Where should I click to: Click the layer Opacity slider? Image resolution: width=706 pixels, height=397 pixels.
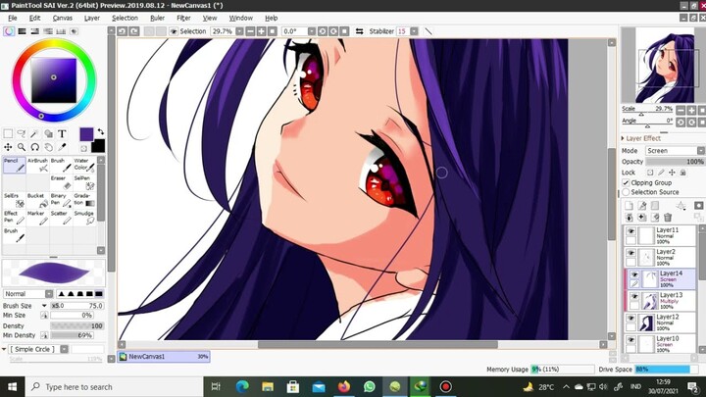(x=675, y=162)
